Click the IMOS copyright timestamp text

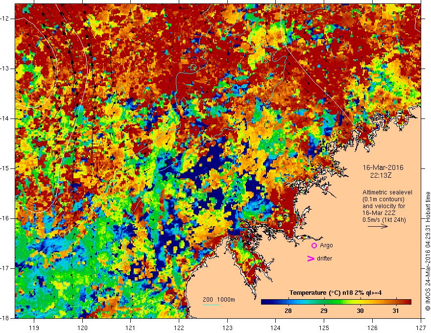coord(428,251)
